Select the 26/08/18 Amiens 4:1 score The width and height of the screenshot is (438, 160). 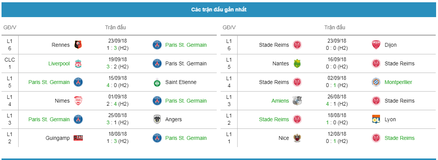click(337, 104)
